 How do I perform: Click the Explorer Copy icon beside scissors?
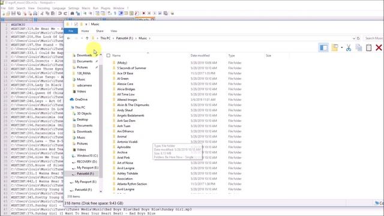coord(359,48)
